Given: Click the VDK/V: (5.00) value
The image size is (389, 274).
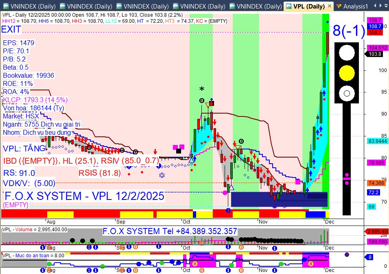Looking at the screenshot, I should 29,183.
